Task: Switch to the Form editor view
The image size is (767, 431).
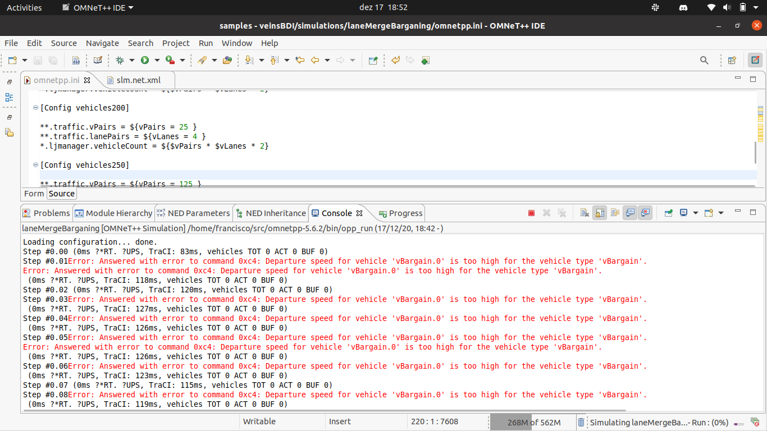Action: (34, 194)
